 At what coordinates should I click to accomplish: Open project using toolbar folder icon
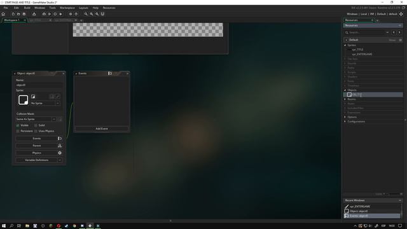point(18,14)
